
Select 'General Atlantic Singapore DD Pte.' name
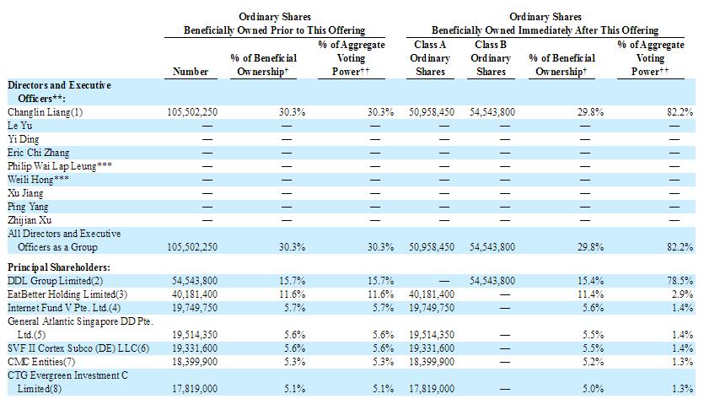pos(80,321)
